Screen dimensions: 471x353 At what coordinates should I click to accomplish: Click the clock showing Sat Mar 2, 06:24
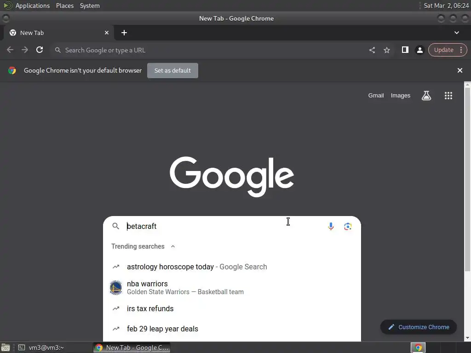[446, 6]
